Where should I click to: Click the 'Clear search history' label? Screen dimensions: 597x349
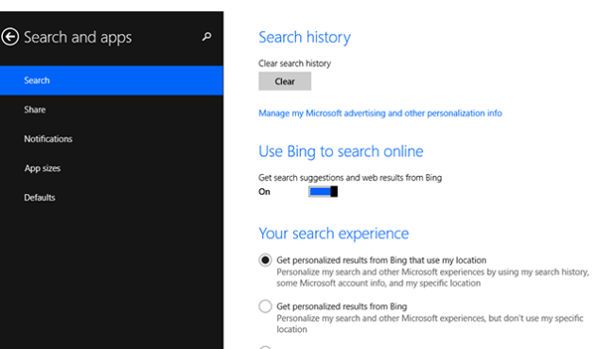pyautogui.click(x=294, y=63)
